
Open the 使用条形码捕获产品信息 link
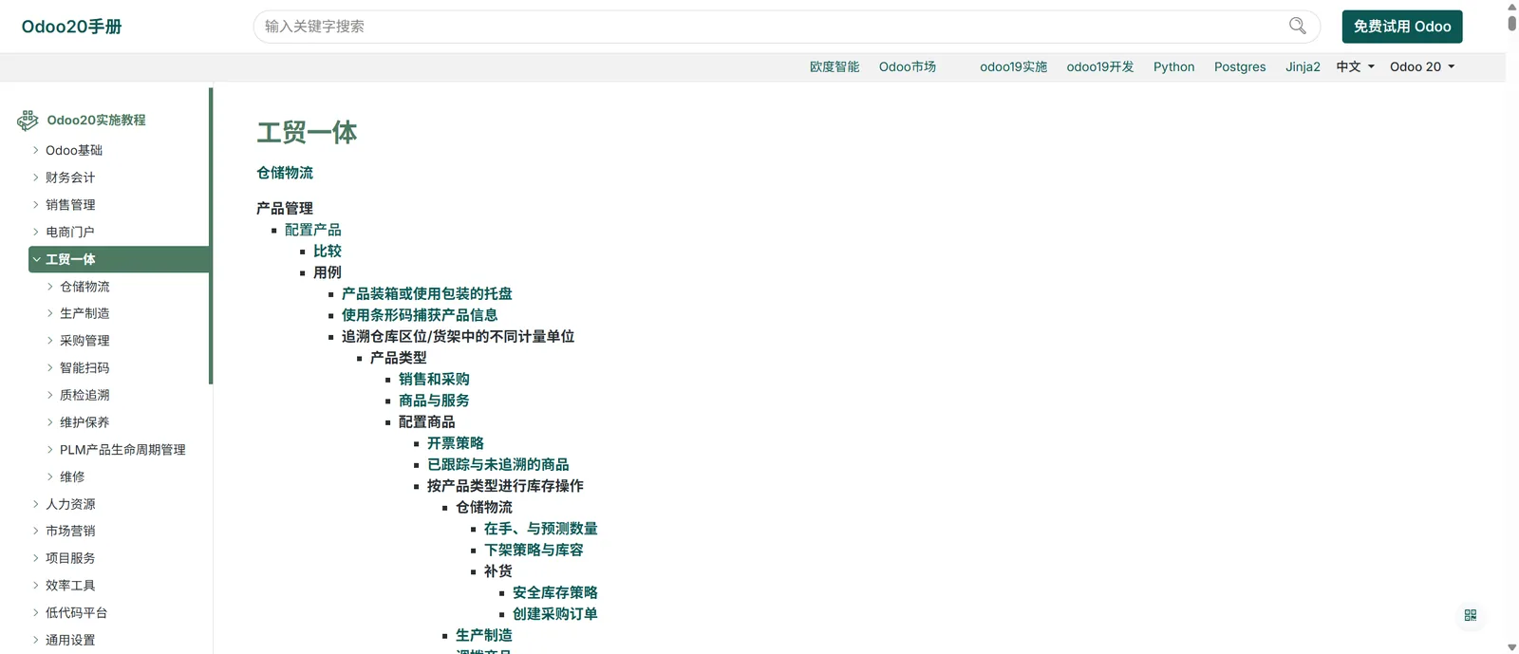tap(420, 315)
